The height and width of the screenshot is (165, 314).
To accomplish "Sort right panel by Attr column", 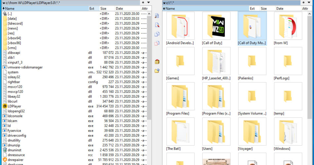I will pyautogui.click(x=306, y=8).
